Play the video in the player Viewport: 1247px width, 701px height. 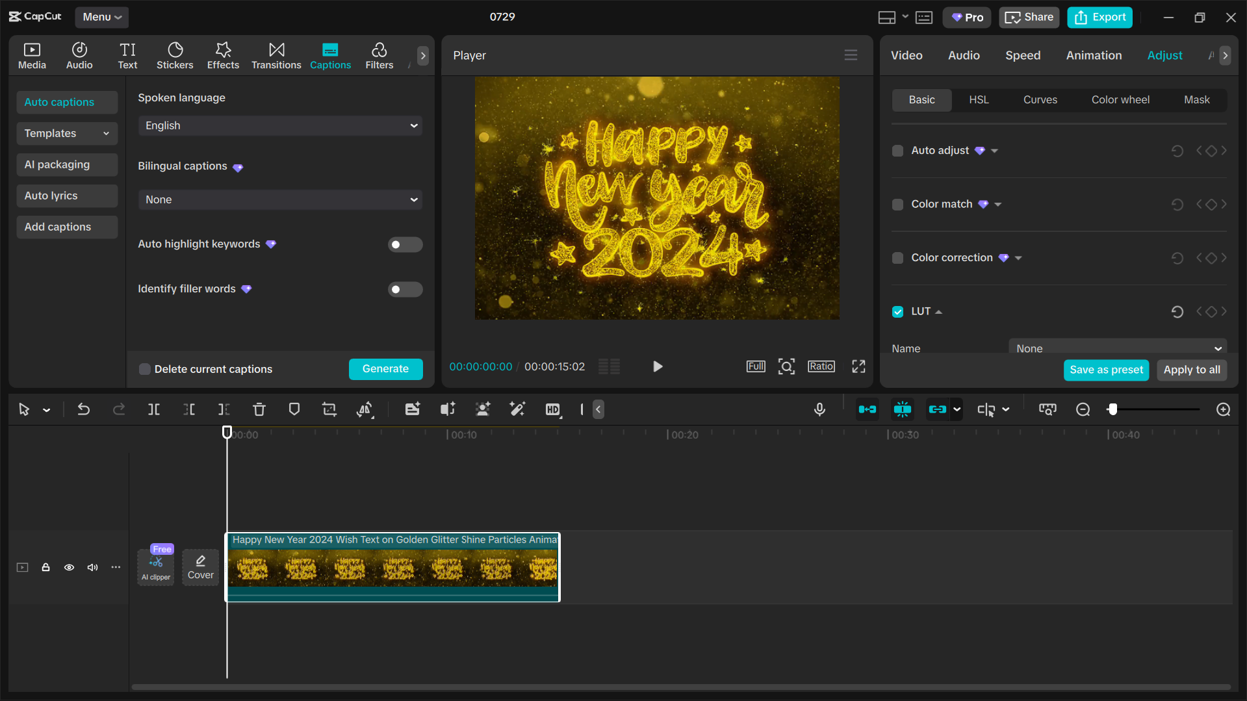(x=657, y=366)
